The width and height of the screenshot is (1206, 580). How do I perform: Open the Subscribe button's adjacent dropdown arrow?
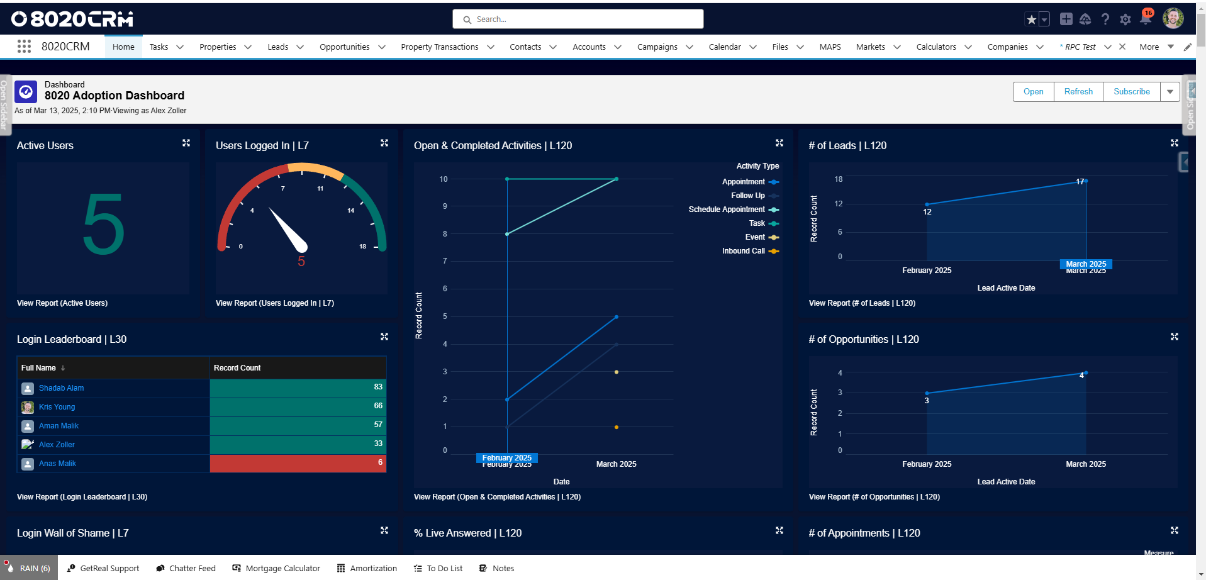tap(1170, 91)
